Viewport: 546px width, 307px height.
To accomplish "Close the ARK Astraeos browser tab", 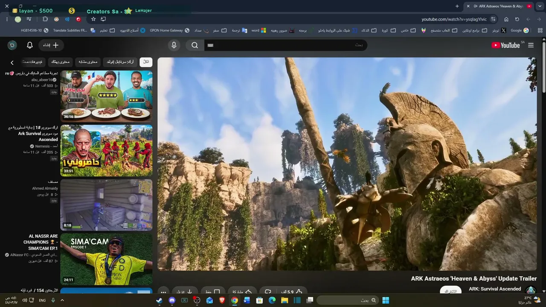I will coord(468,6).
